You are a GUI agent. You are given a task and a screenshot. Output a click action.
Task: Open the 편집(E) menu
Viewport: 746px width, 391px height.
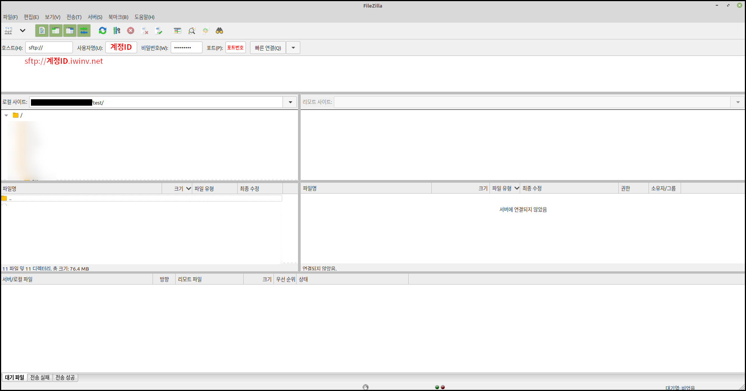point(31,17)
